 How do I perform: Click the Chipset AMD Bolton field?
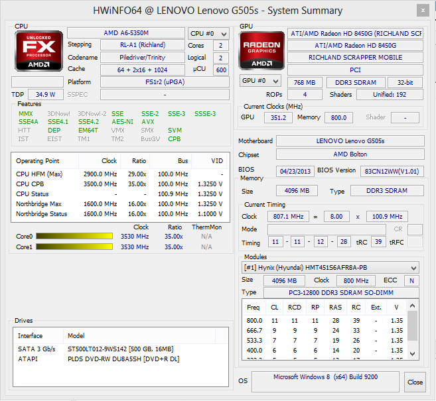[x=350, y=154]
